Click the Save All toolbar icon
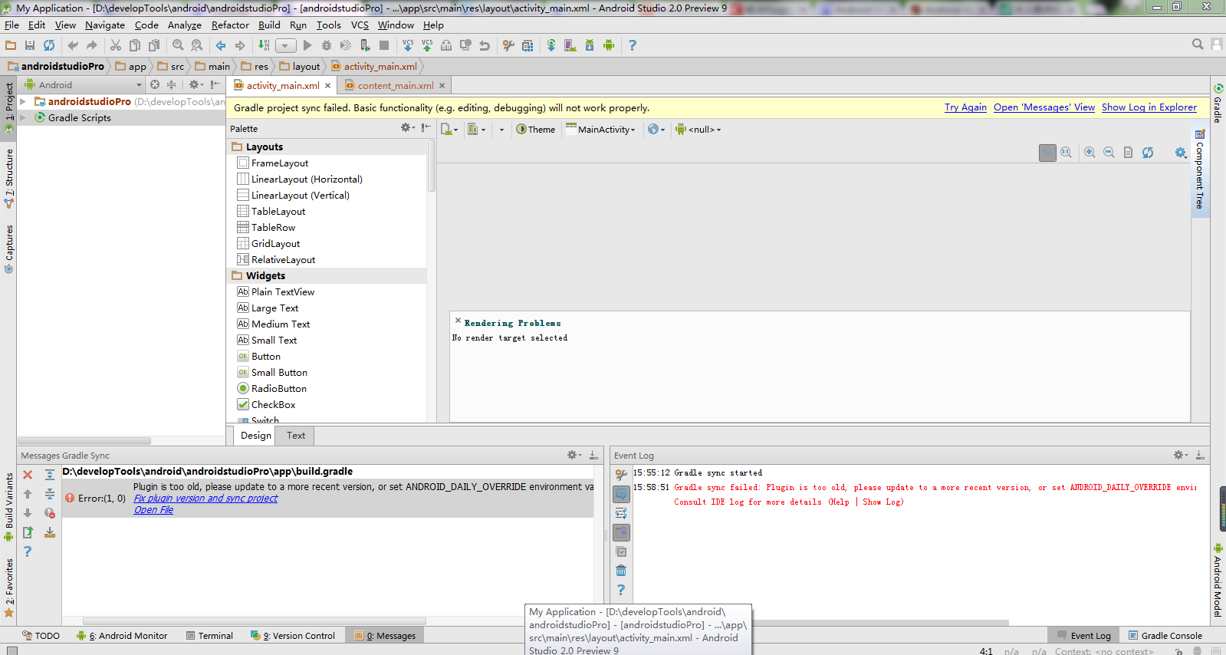This screenshot has height=655, width=1226. click(x=30, y=45)
